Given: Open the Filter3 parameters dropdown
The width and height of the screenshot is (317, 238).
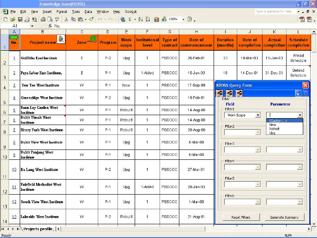Looking at the screenshot, I should 300,150.
